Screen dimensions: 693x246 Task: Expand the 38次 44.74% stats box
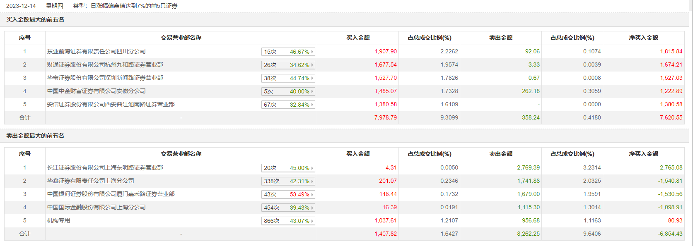pyautogui.click(x=288, y=78)
